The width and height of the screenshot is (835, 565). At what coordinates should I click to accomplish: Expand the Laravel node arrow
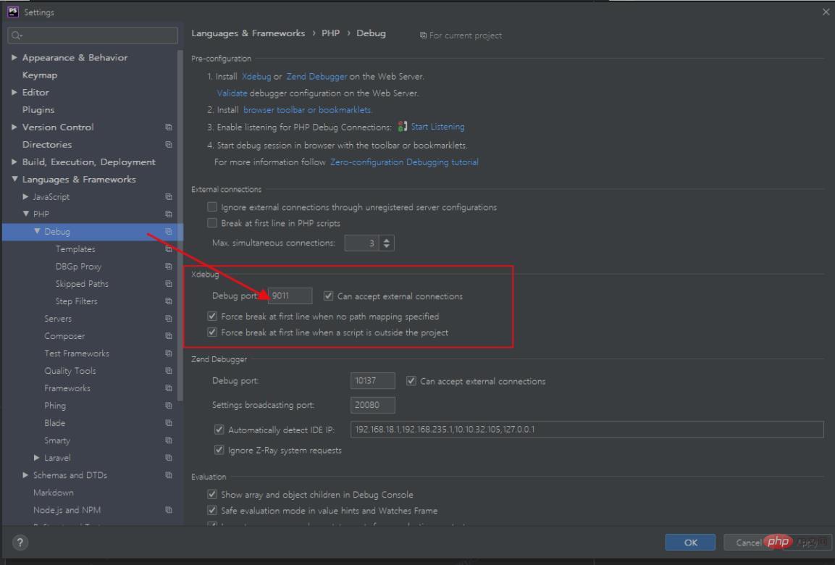click(36, 458)
